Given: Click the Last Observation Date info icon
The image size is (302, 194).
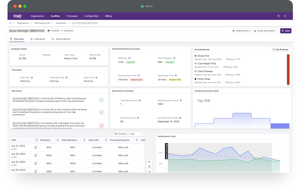Looking at the screenshot, I should [x=180, y=118].
